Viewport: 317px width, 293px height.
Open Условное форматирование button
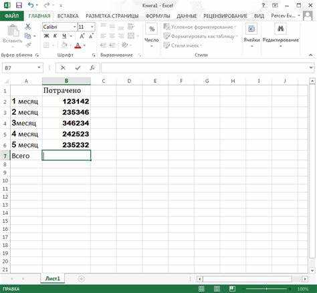200,27
